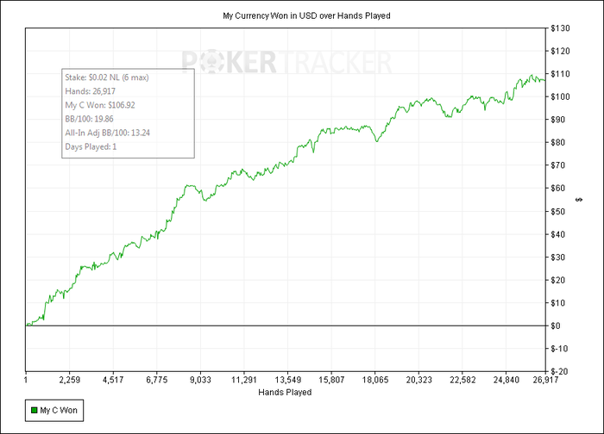Click the x-axis tick label 11,291

pyautogui.click(x=244, y=380)
